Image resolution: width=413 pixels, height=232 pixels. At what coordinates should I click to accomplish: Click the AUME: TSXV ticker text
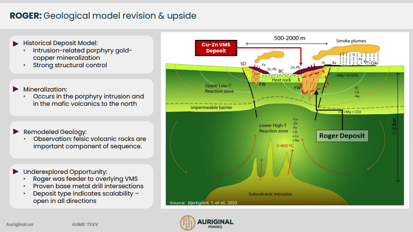pyautogui.click(x=86, y=225)
